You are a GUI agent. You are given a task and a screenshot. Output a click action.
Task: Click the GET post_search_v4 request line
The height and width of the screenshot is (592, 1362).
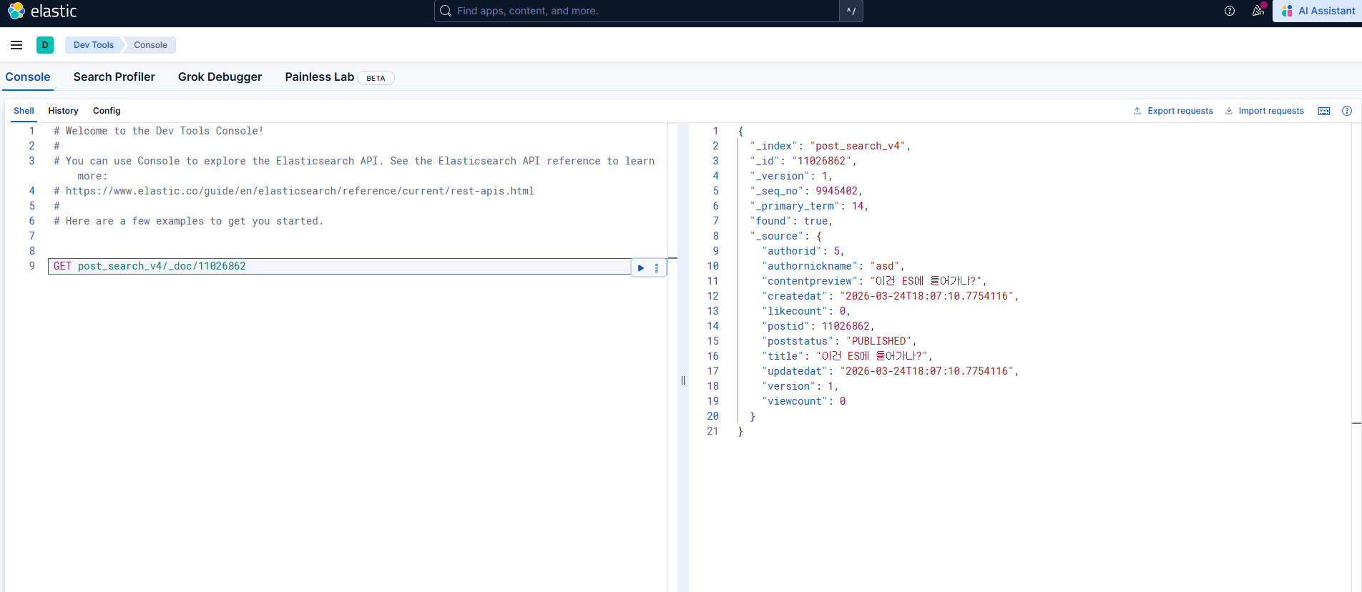150,266
